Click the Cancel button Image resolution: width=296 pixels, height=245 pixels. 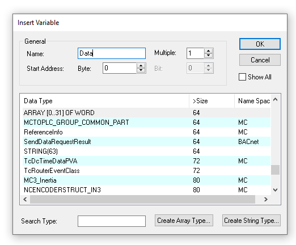[260, 60]
